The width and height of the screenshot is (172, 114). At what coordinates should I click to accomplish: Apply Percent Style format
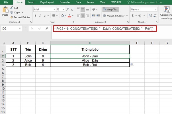click(x=140, y=16)
